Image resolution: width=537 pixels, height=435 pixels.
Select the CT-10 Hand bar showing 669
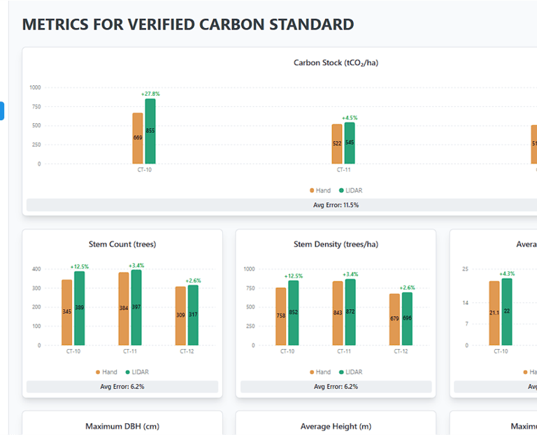point(138,138)
